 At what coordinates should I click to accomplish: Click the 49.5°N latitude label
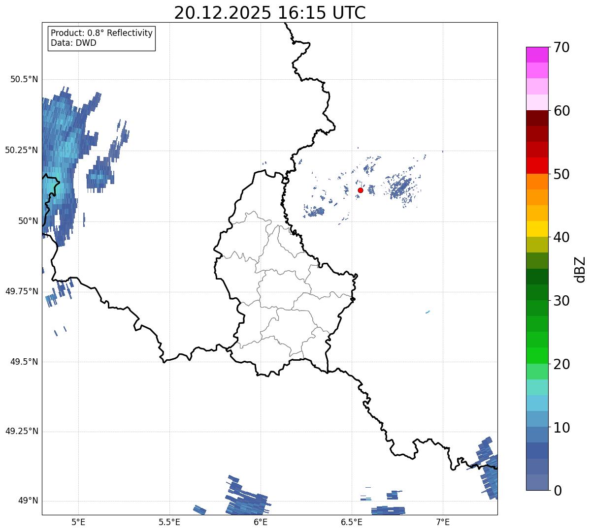click(x=24, y=362)
